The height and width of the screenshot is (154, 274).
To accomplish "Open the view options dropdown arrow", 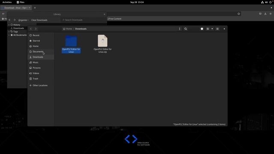I will point(212,29).
